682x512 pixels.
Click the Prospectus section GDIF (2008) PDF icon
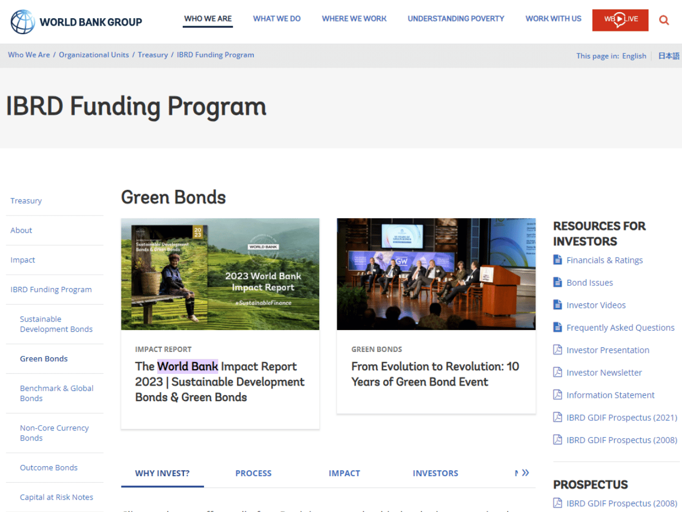(557, 502)
